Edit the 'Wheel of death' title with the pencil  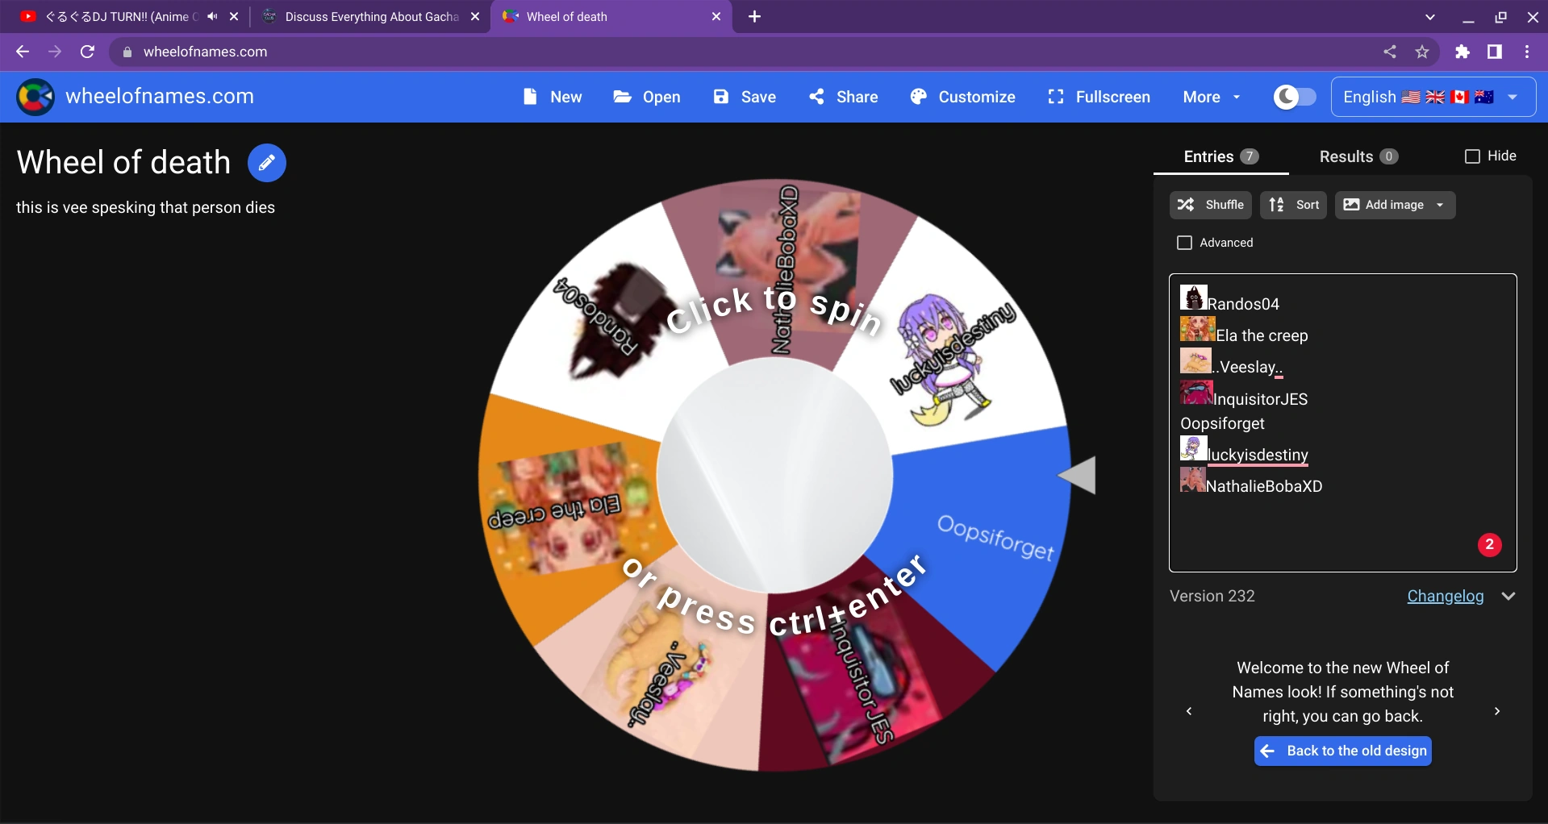(266, 162)
